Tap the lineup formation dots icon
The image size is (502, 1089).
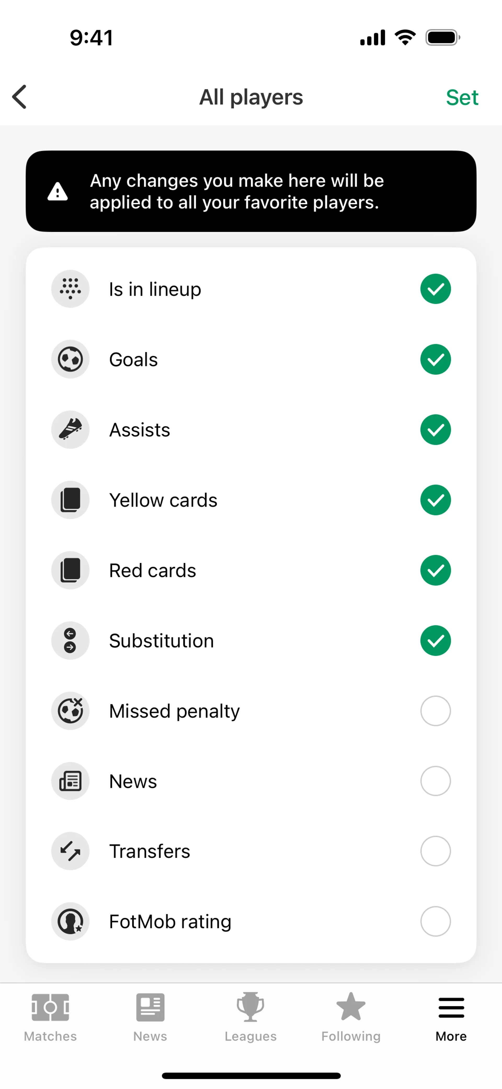click(70, 289)
